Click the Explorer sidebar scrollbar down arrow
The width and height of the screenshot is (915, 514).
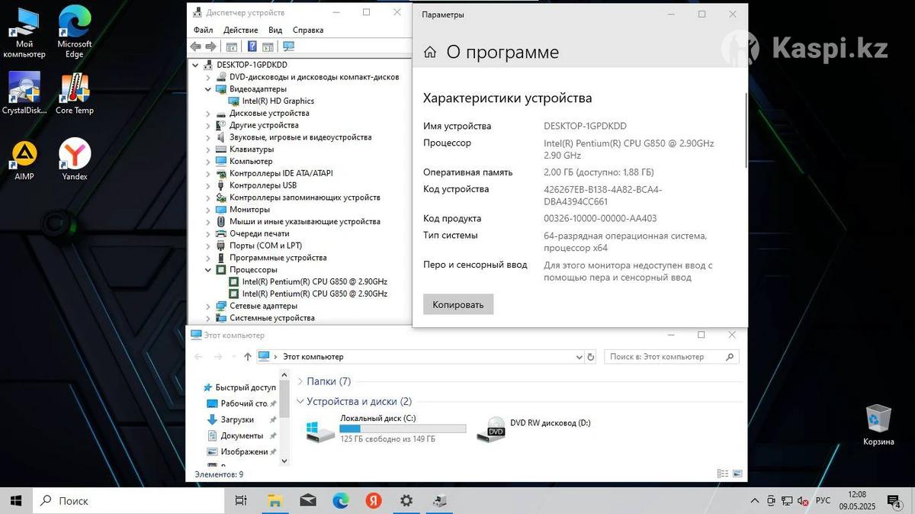tap(284, 460)
